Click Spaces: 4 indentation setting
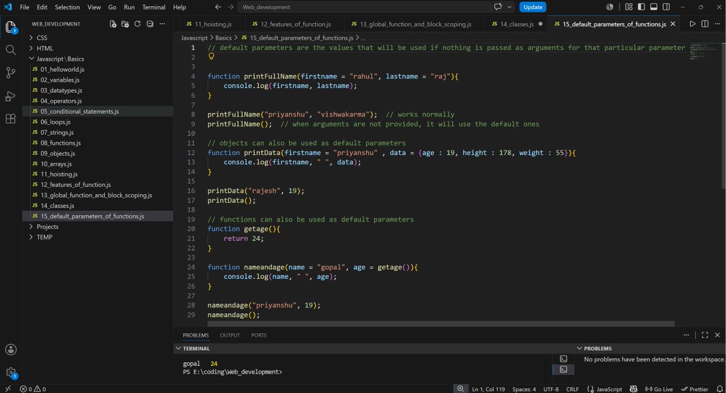 (524, 389)
